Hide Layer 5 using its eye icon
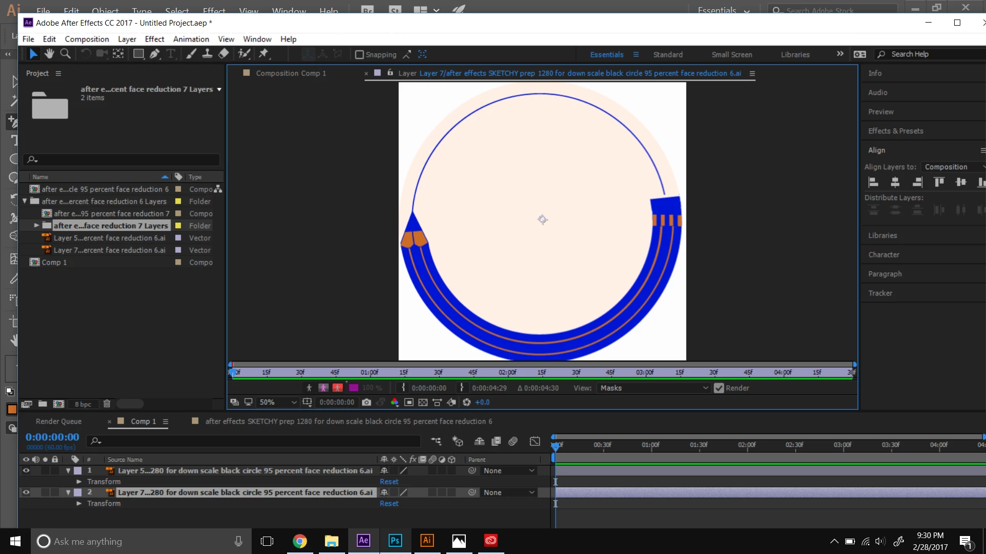 [26, 471]
